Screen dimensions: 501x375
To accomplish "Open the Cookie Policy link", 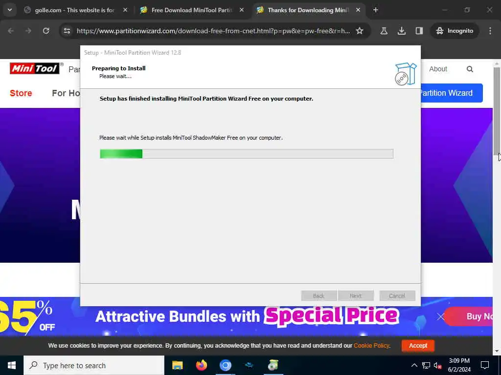I will pos(372,346).
